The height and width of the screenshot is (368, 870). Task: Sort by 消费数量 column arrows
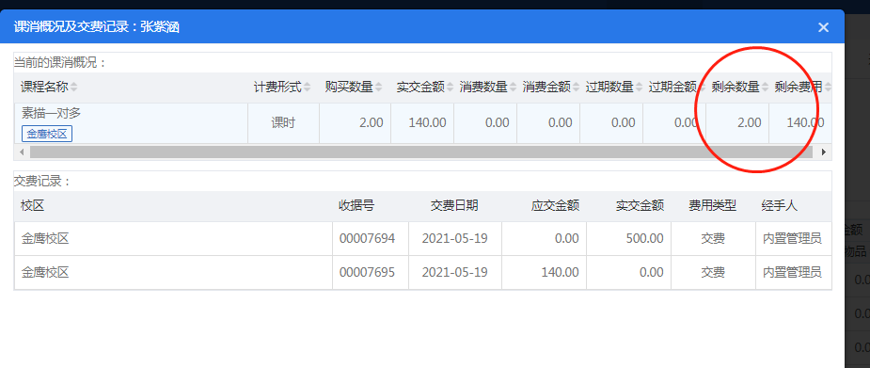[x=513, y=88]
